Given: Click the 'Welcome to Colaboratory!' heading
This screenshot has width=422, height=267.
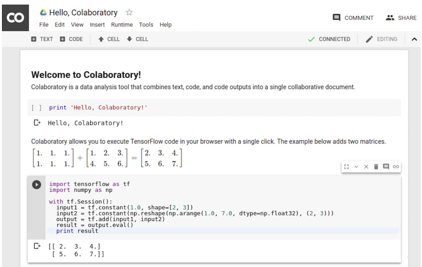Looking at the screenshot, I should [86, 75].
